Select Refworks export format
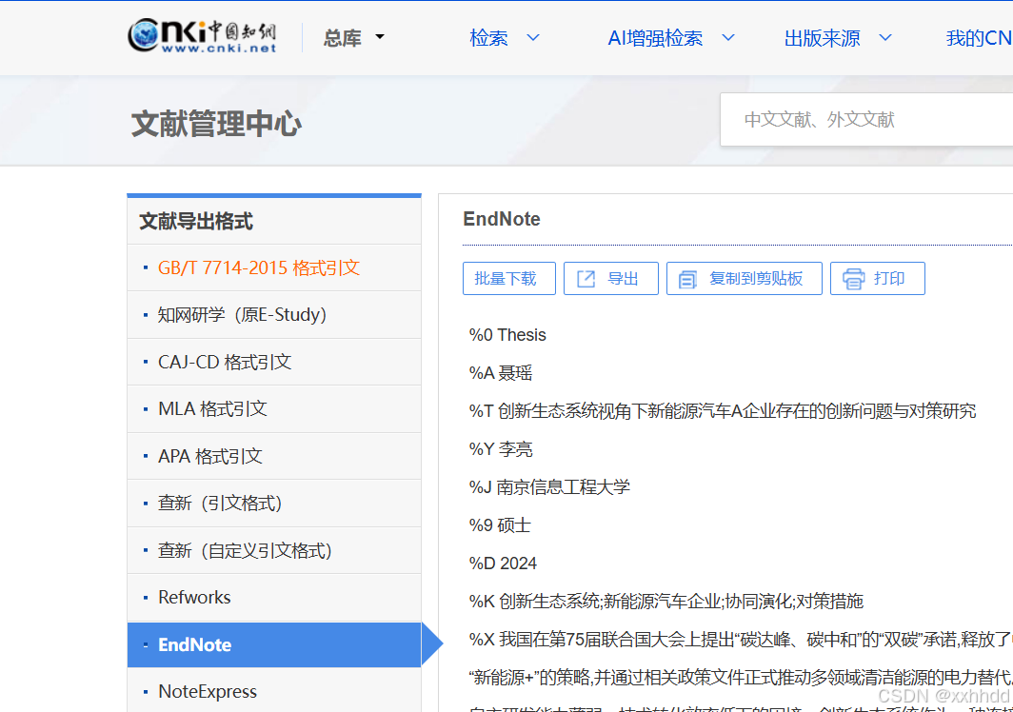The width and height of the screenshot is (1013, 712). 274,598
